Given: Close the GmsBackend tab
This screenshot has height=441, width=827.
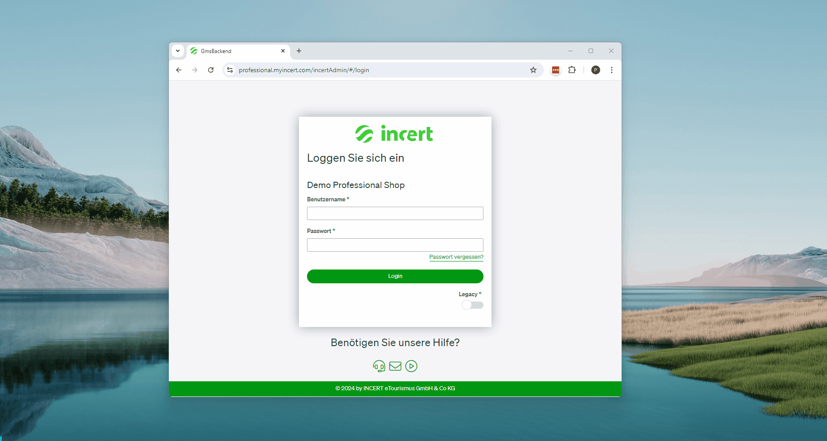Looking at the screenshot, I should click(283, 51).
